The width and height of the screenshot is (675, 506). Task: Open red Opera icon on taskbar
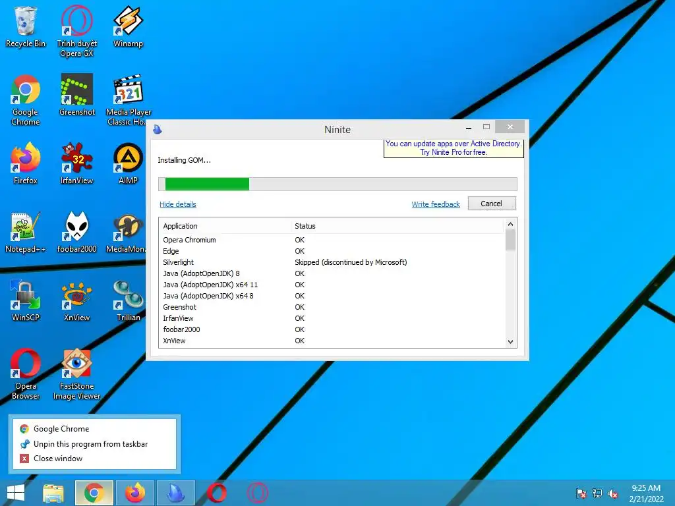216,493
